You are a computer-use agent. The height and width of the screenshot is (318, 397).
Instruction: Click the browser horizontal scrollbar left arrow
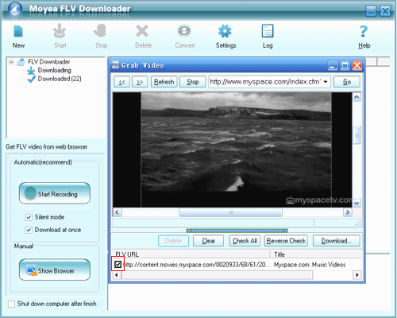pyautogui.click(x=118, y=212)
